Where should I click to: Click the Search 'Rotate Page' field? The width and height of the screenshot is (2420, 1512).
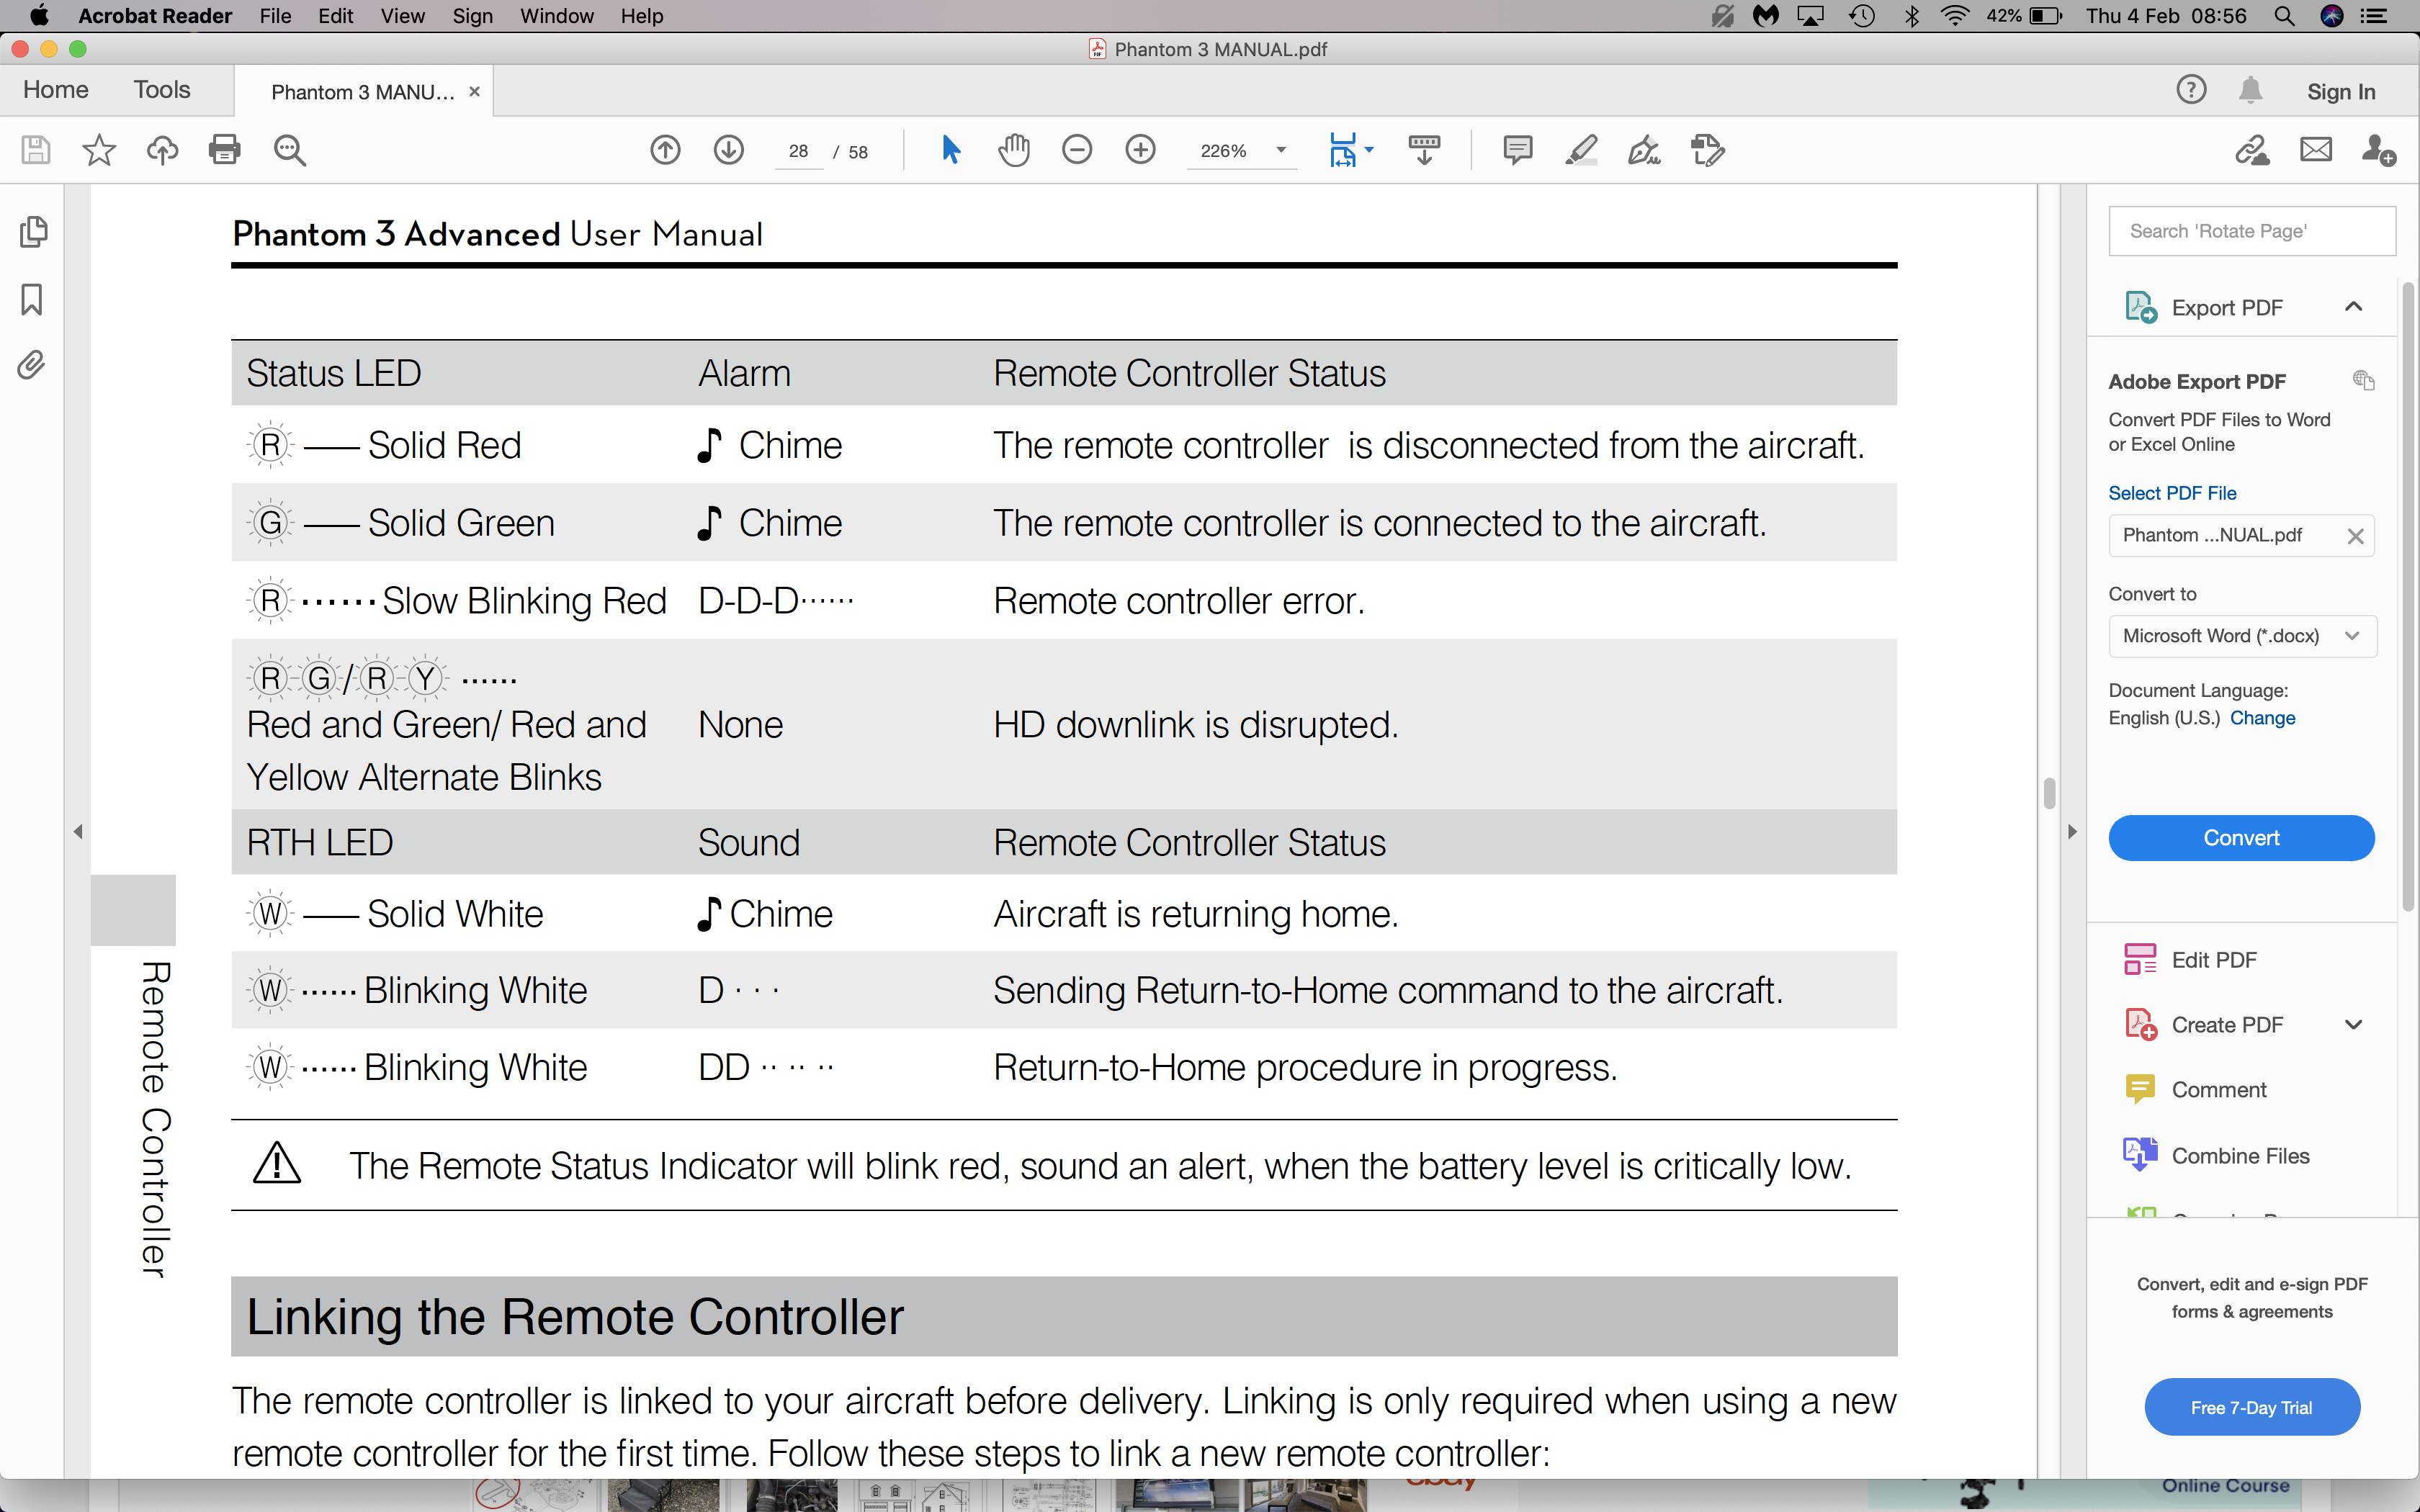coord(2252,231)
